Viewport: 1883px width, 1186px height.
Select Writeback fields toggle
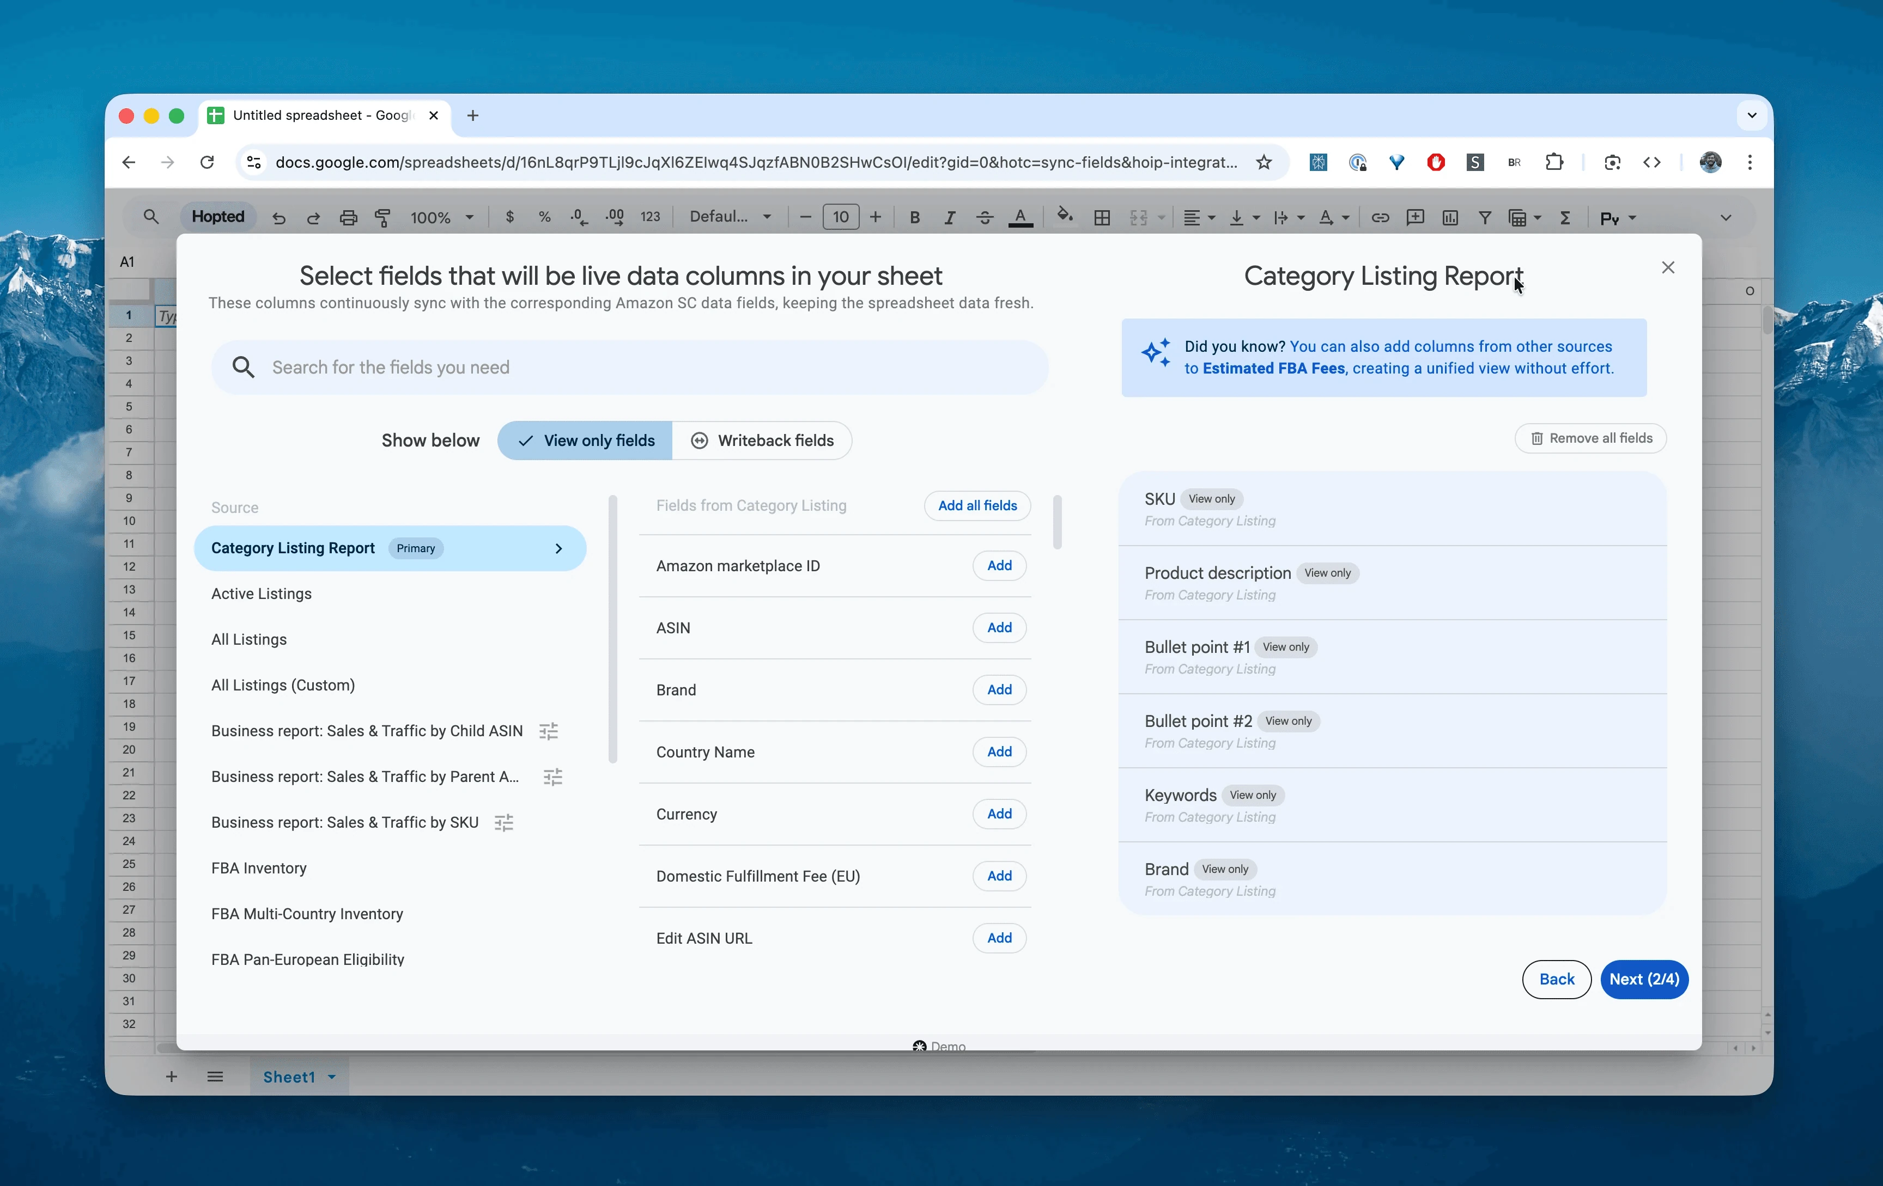(x=762, y=441)
